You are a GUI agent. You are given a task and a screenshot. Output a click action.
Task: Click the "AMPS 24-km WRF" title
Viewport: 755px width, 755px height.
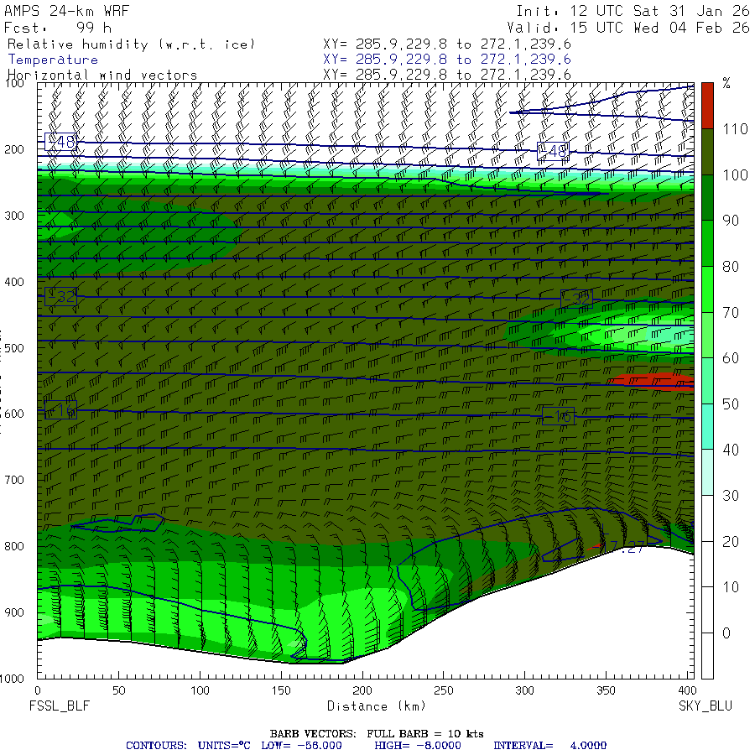[x=66, y=11]
